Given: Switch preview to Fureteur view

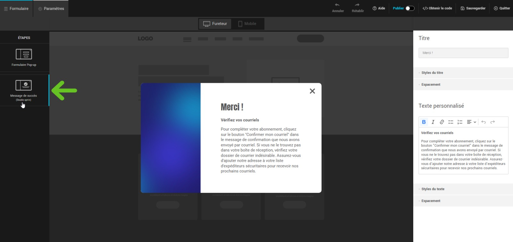Looking at the screenshot, I should tap(215, 24).
